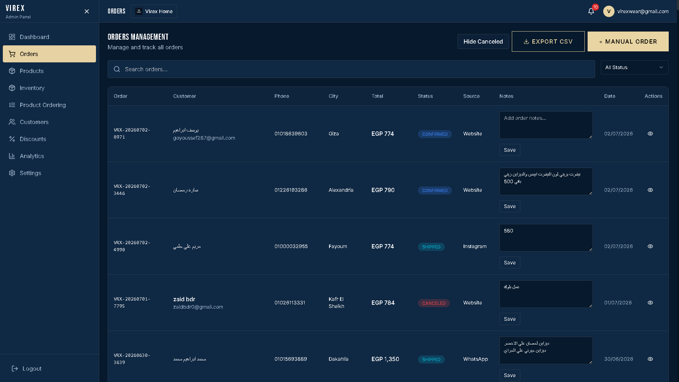This screenshot has width=679, height=382.
Task: Click the search magnifier icon
Action: 117,69
